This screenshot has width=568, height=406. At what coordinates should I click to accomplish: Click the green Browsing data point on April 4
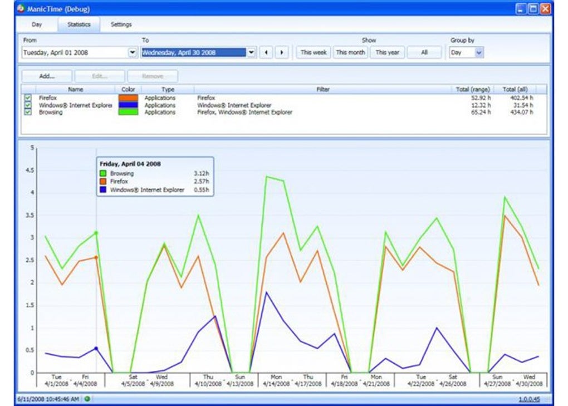point(96,233)
